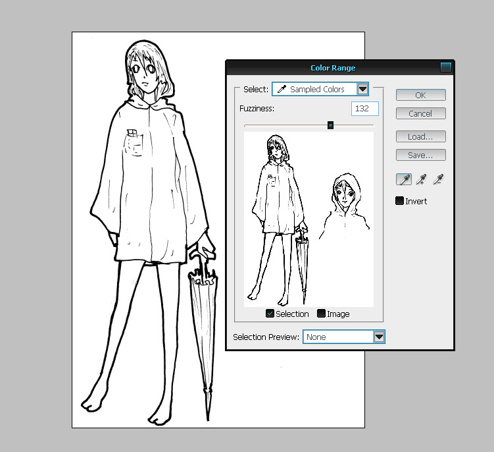
Task: Focus the Fuzziness value field
Action: coord(364,108)
